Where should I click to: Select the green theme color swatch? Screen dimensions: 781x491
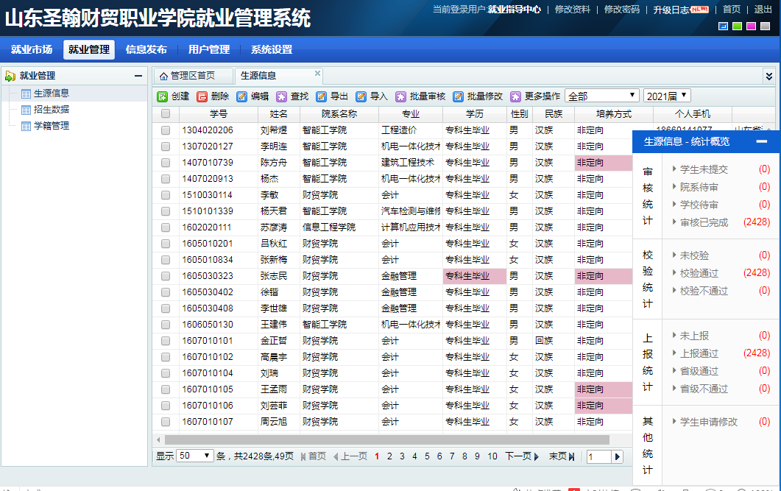pos(737,27)
